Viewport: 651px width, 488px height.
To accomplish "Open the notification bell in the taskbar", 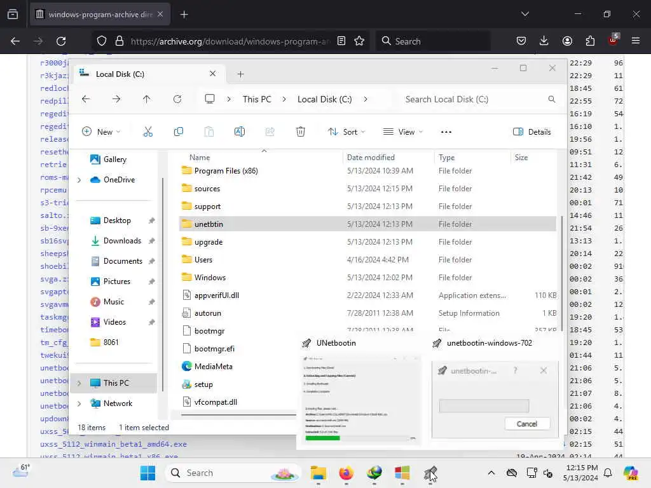I will point(608,473).
